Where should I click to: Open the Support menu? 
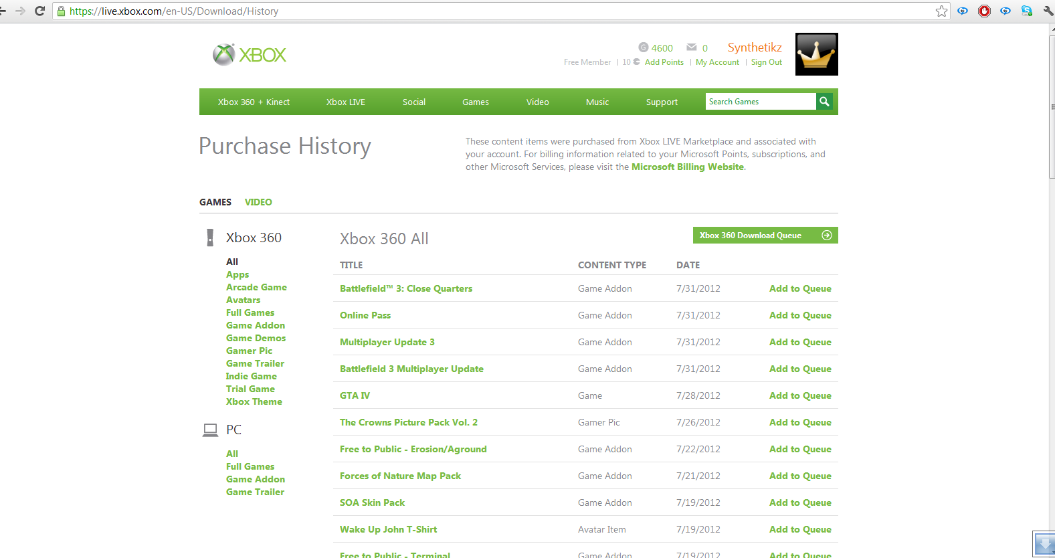coord(662,102)
